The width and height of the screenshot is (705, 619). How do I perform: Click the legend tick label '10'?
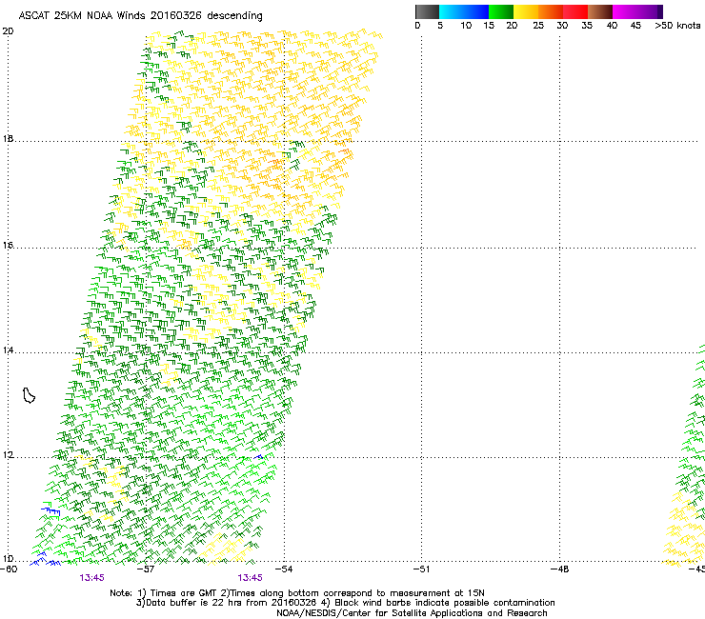point(466,26)
